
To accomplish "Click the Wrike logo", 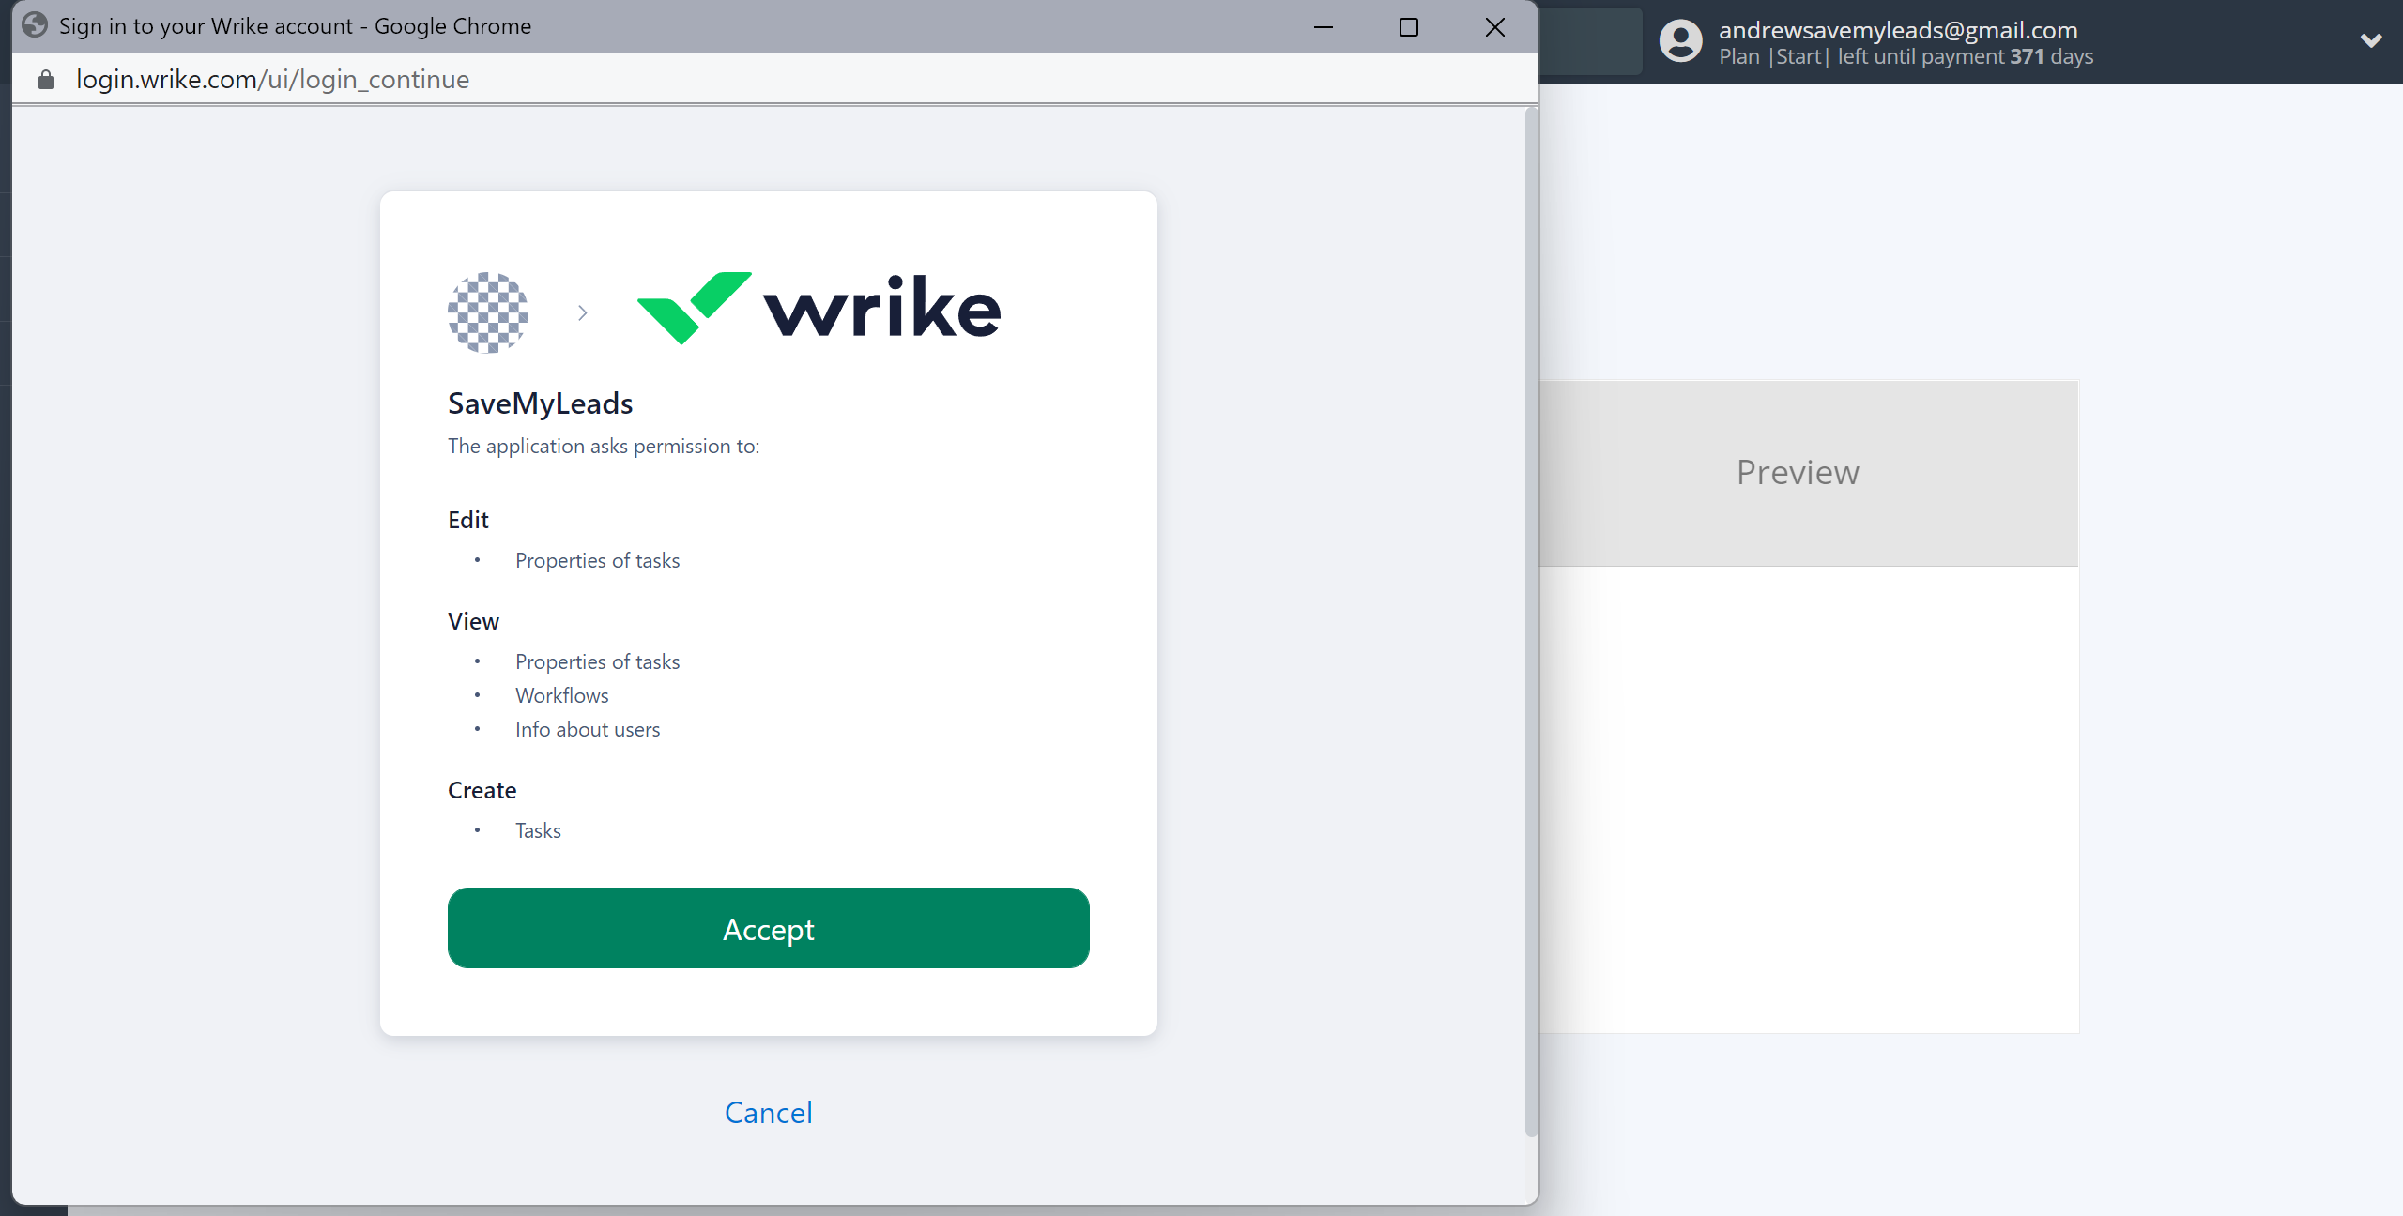I will (819, 309).
